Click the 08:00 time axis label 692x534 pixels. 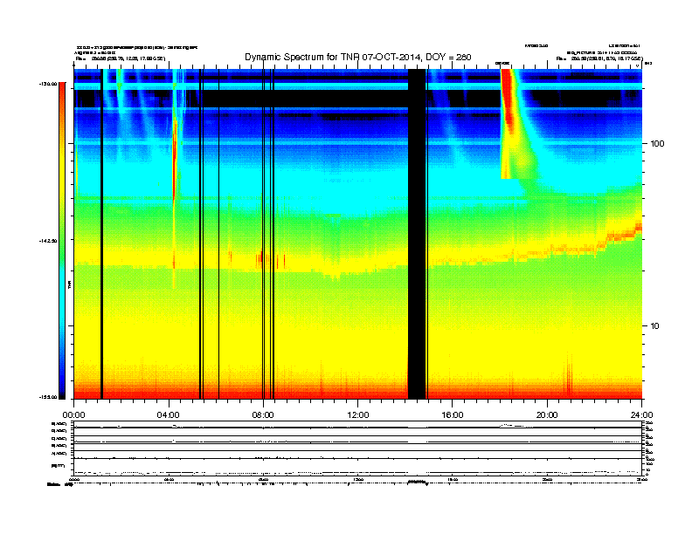(263, 415)
